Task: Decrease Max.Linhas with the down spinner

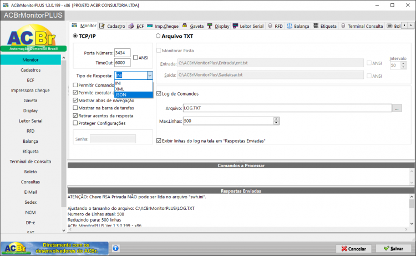Action: pos(276,123)
